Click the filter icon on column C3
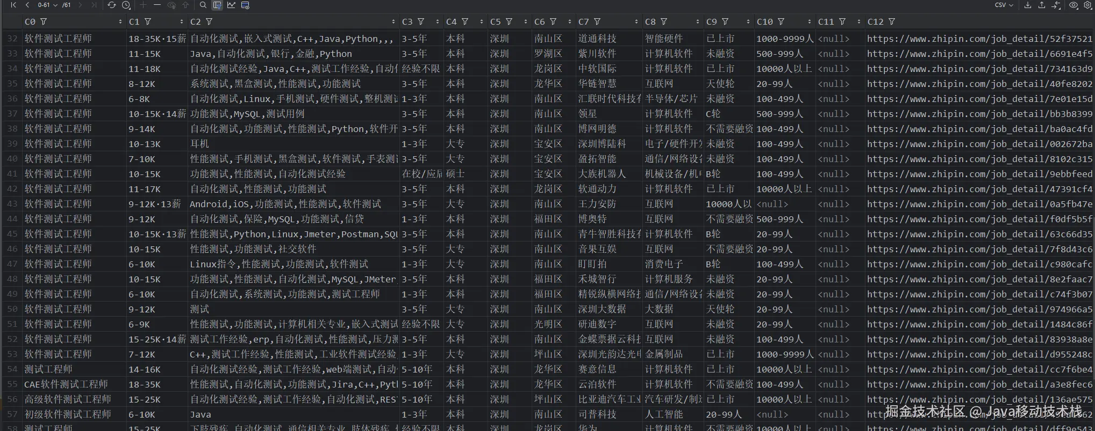 click(421, 21)
